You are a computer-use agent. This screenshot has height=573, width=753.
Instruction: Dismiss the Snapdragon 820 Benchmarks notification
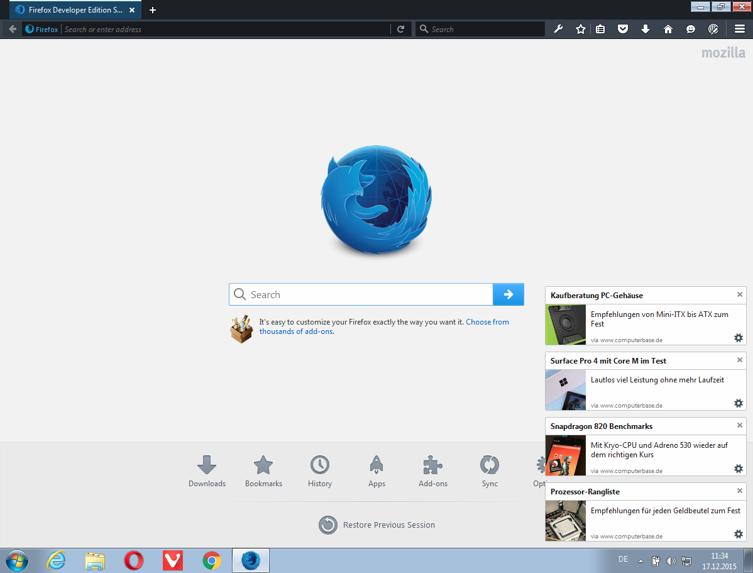point(740,425)
